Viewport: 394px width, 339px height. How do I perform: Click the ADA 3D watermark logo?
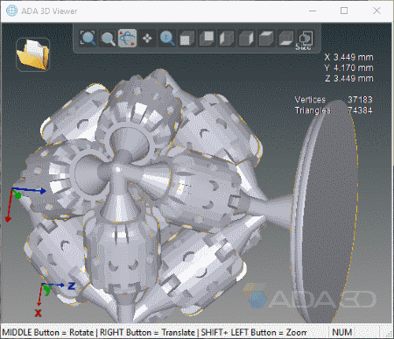309,297
